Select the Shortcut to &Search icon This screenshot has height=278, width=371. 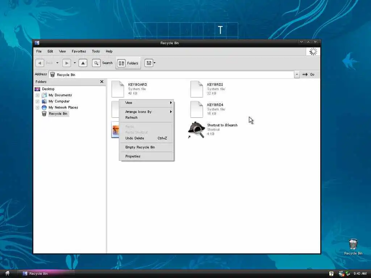[x=196, y=130]
